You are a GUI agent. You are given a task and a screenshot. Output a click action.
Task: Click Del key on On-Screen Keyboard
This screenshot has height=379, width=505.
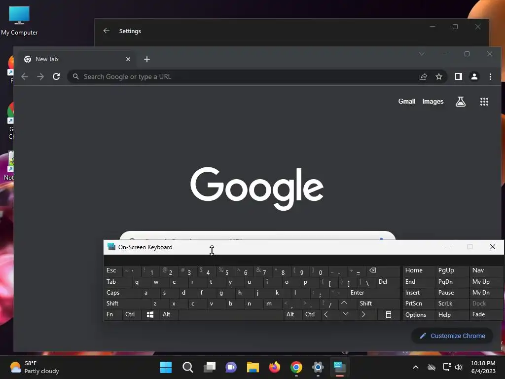point(388,282)
